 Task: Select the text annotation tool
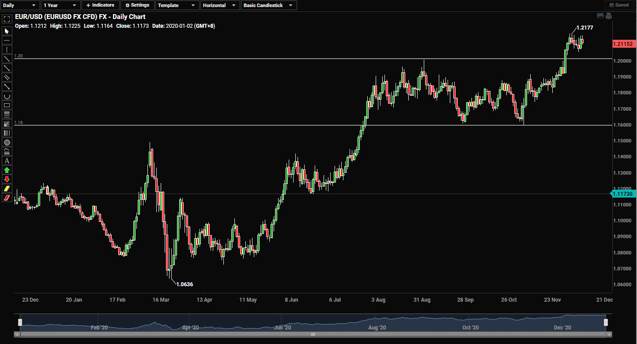click(7, 161)
